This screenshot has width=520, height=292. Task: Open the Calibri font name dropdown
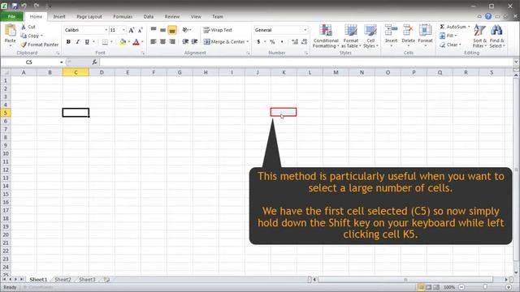[106, 30]
